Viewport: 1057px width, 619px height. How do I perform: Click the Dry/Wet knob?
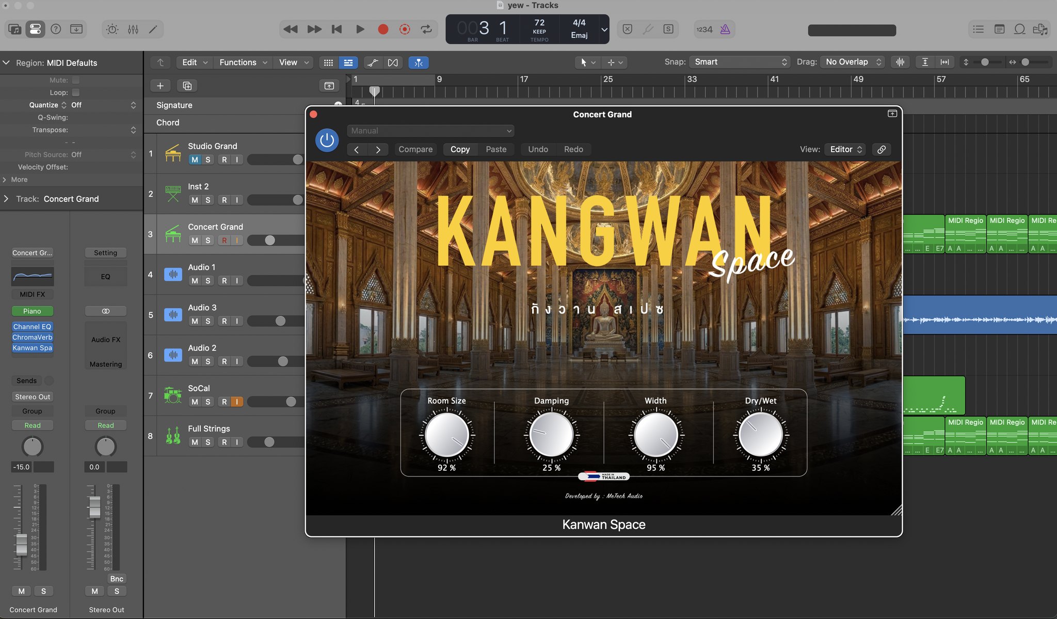point(761,435)
